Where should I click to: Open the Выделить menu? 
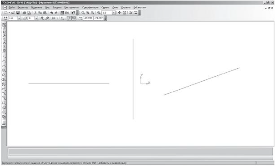pyautogui.click(x=36, y=8)
